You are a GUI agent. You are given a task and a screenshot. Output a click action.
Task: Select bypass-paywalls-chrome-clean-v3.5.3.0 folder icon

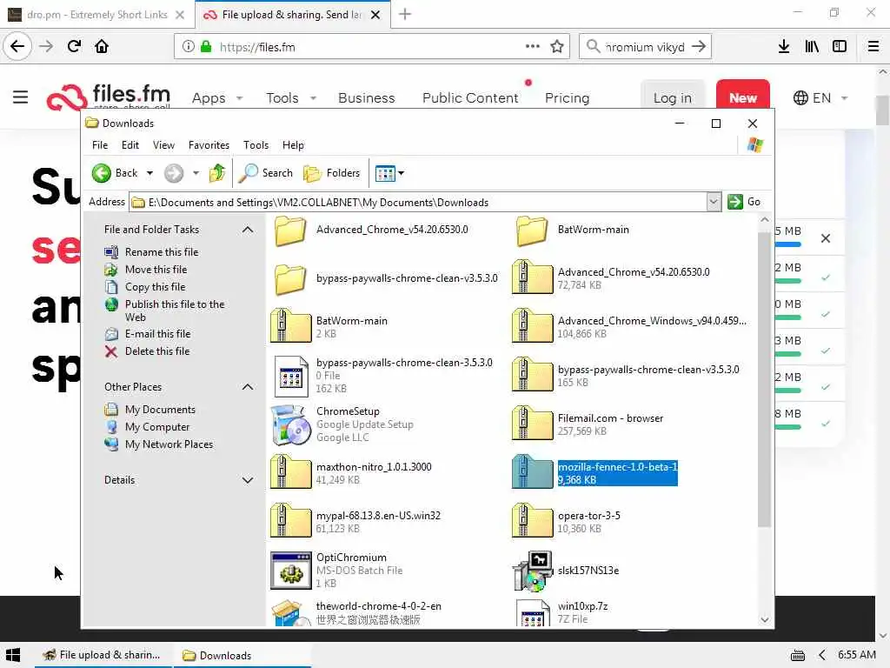tap(290, 279)
